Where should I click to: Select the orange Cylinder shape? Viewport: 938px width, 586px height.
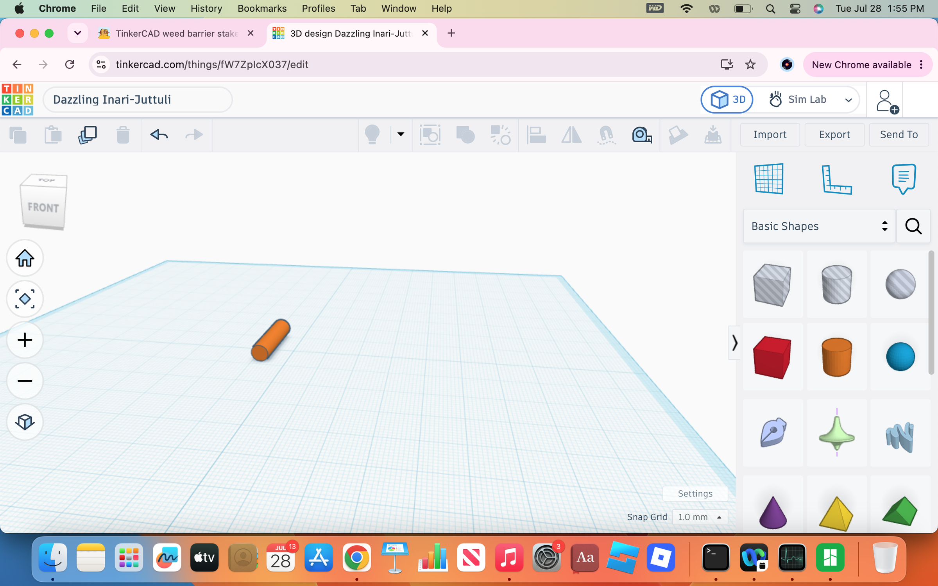(836, 357)
